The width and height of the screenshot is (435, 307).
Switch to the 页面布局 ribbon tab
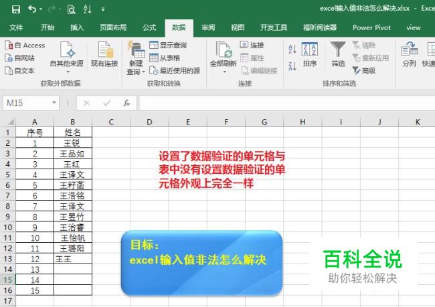coord(113,27)
